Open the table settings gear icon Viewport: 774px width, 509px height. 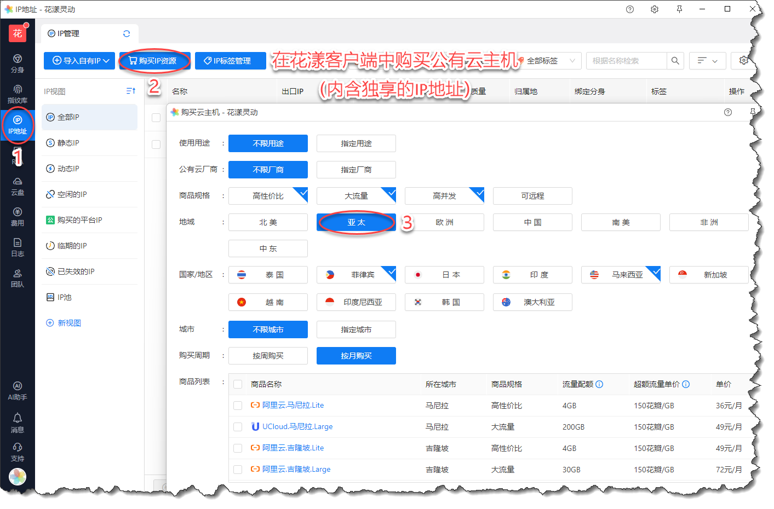point(743,60)
